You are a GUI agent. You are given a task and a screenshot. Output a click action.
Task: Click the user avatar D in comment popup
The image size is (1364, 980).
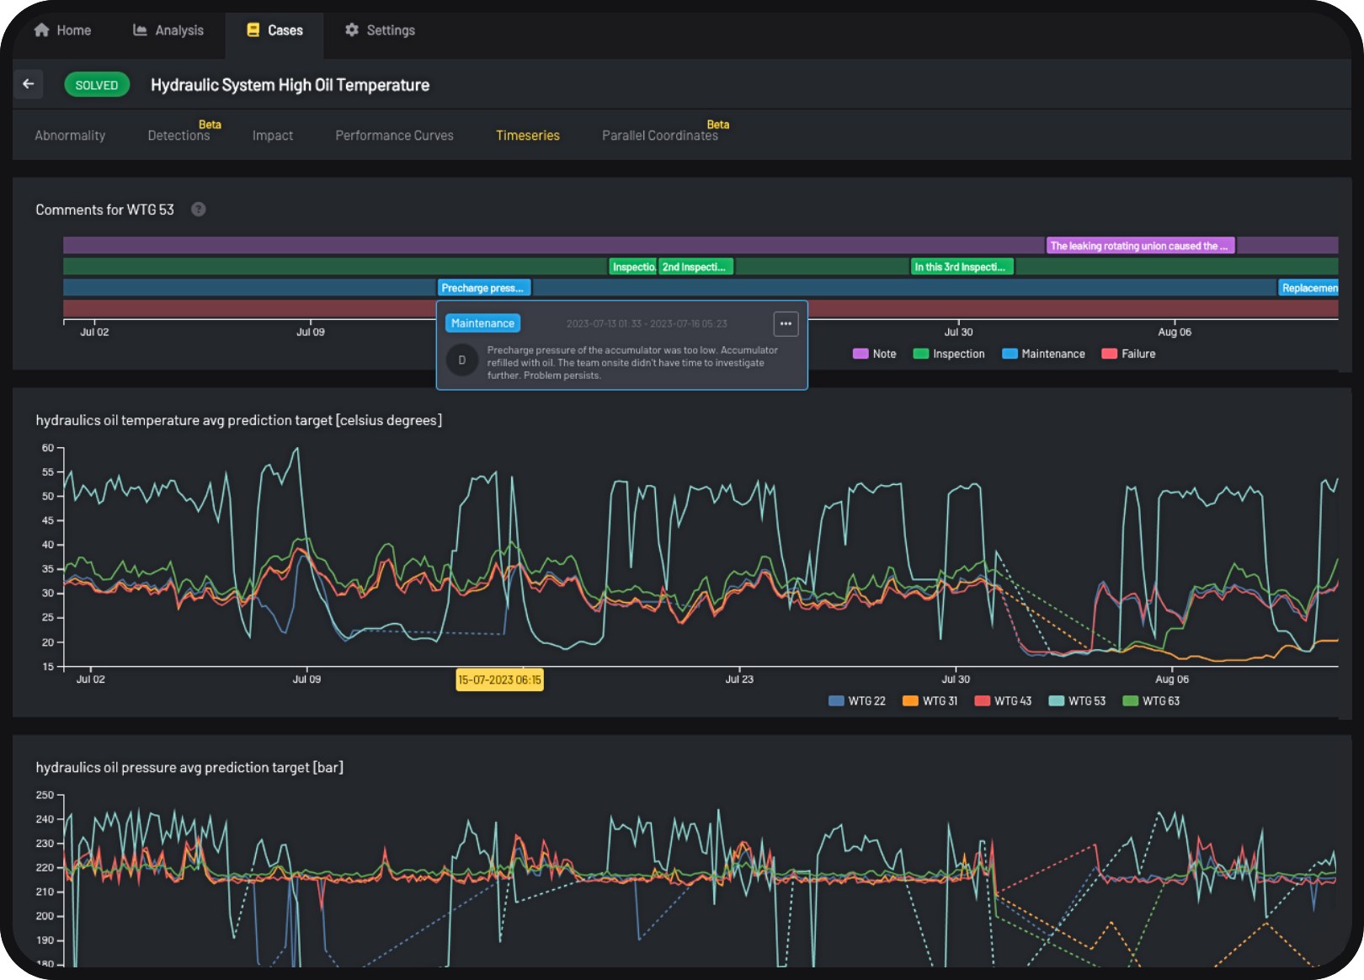[461, 360]
